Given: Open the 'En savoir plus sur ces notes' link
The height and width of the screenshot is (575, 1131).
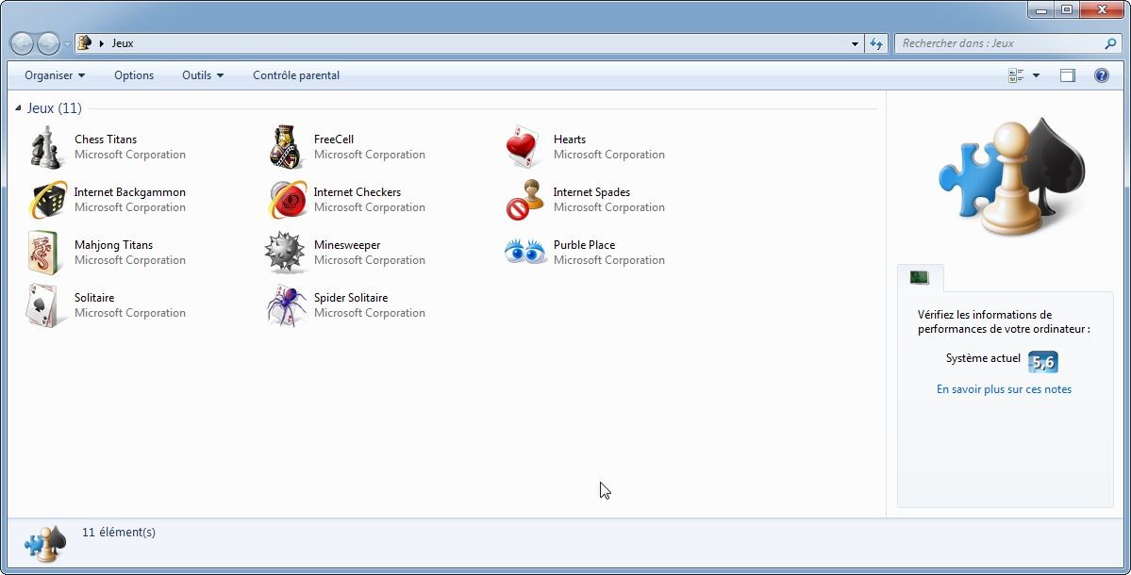Looking at the screenshot, I should point(1004,389).
